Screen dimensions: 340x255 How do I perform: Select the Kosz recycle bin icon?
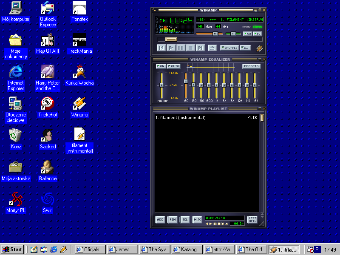pyautogui.click(x=16, y=139)
